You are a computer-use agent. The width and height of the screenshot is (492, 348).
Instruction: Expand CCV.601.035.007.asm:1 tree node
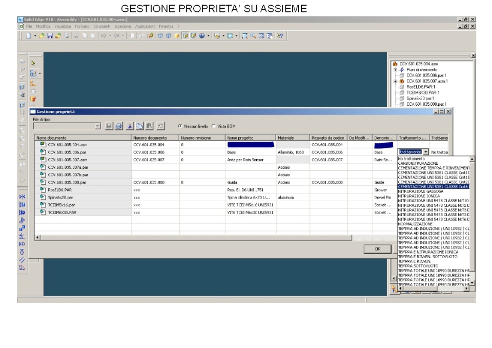coord(395,81)
